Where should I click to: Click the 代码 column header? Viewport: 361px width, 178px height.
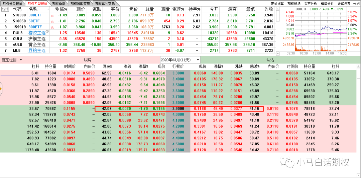(x=17, y=9)
